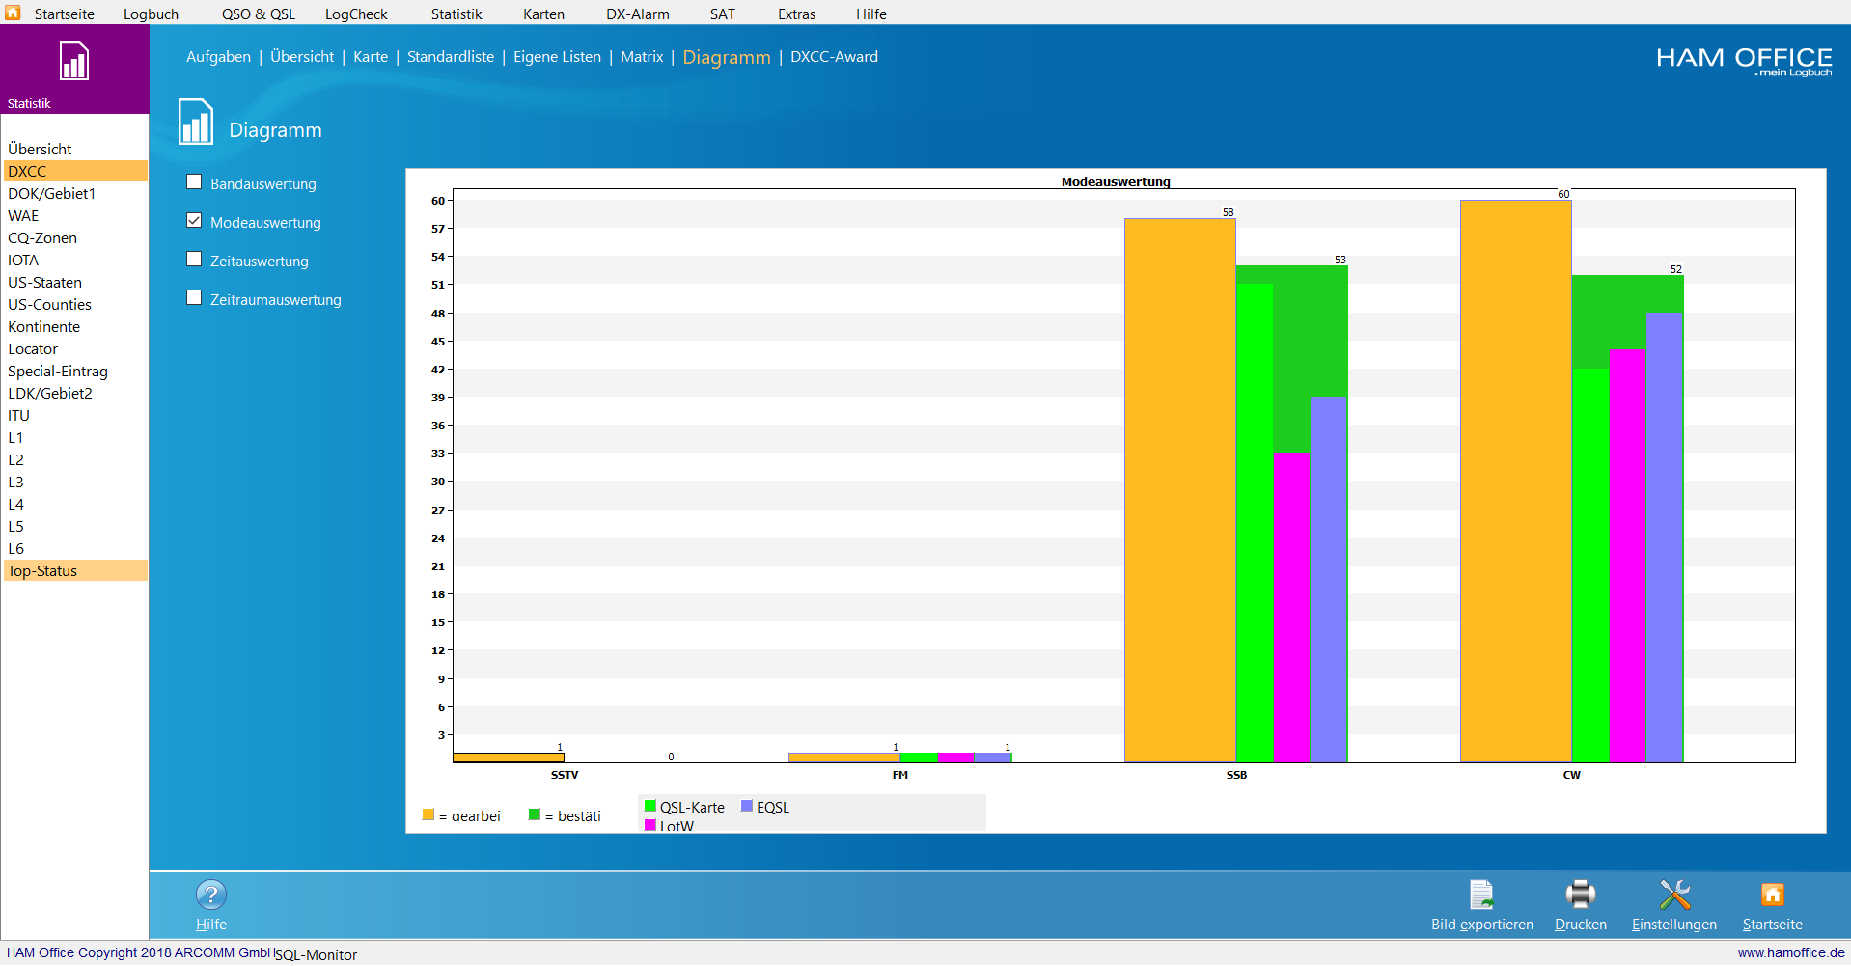This screenshot has height=966, width=1851.
Task: Switch to the Aufgaben tab
Action: click(x=218, y=57)
